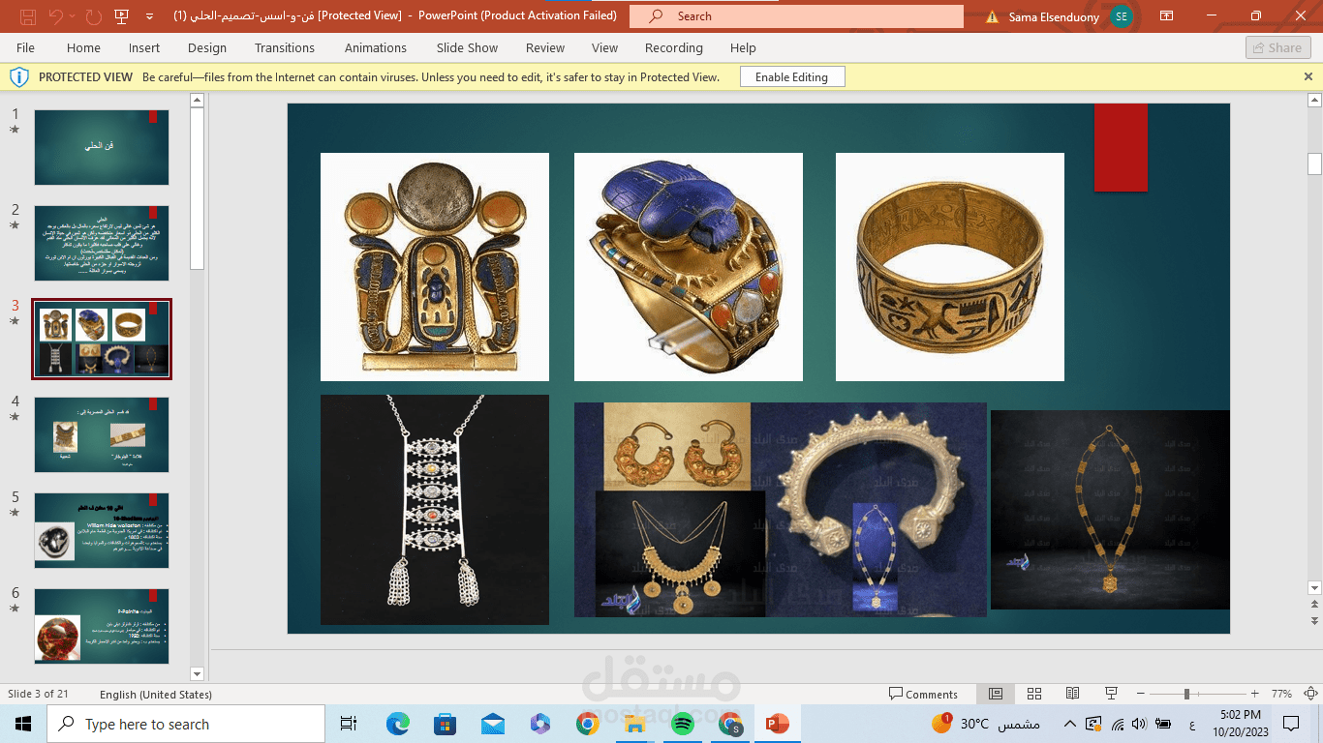
Task: Click zoom out minus button
Action: (x=1143, y=694)
